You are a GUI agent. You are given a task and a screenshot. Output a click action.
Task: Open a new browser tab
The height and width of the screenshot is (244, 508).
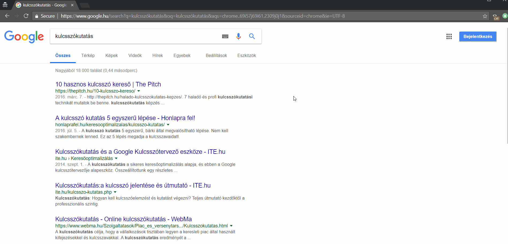(x=85, y=5)
